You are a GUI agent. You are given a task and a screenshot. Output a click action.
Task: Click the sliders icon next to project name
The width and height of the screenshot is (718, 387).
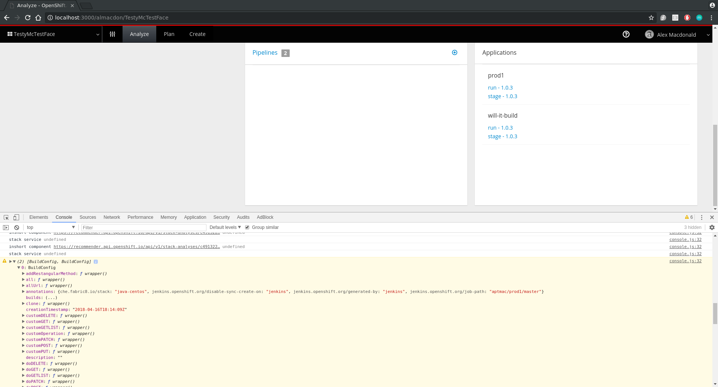[112, 34]
